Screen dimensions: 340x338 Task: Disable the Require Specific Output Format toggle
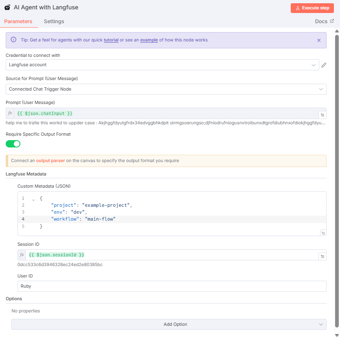pos(13,144)
